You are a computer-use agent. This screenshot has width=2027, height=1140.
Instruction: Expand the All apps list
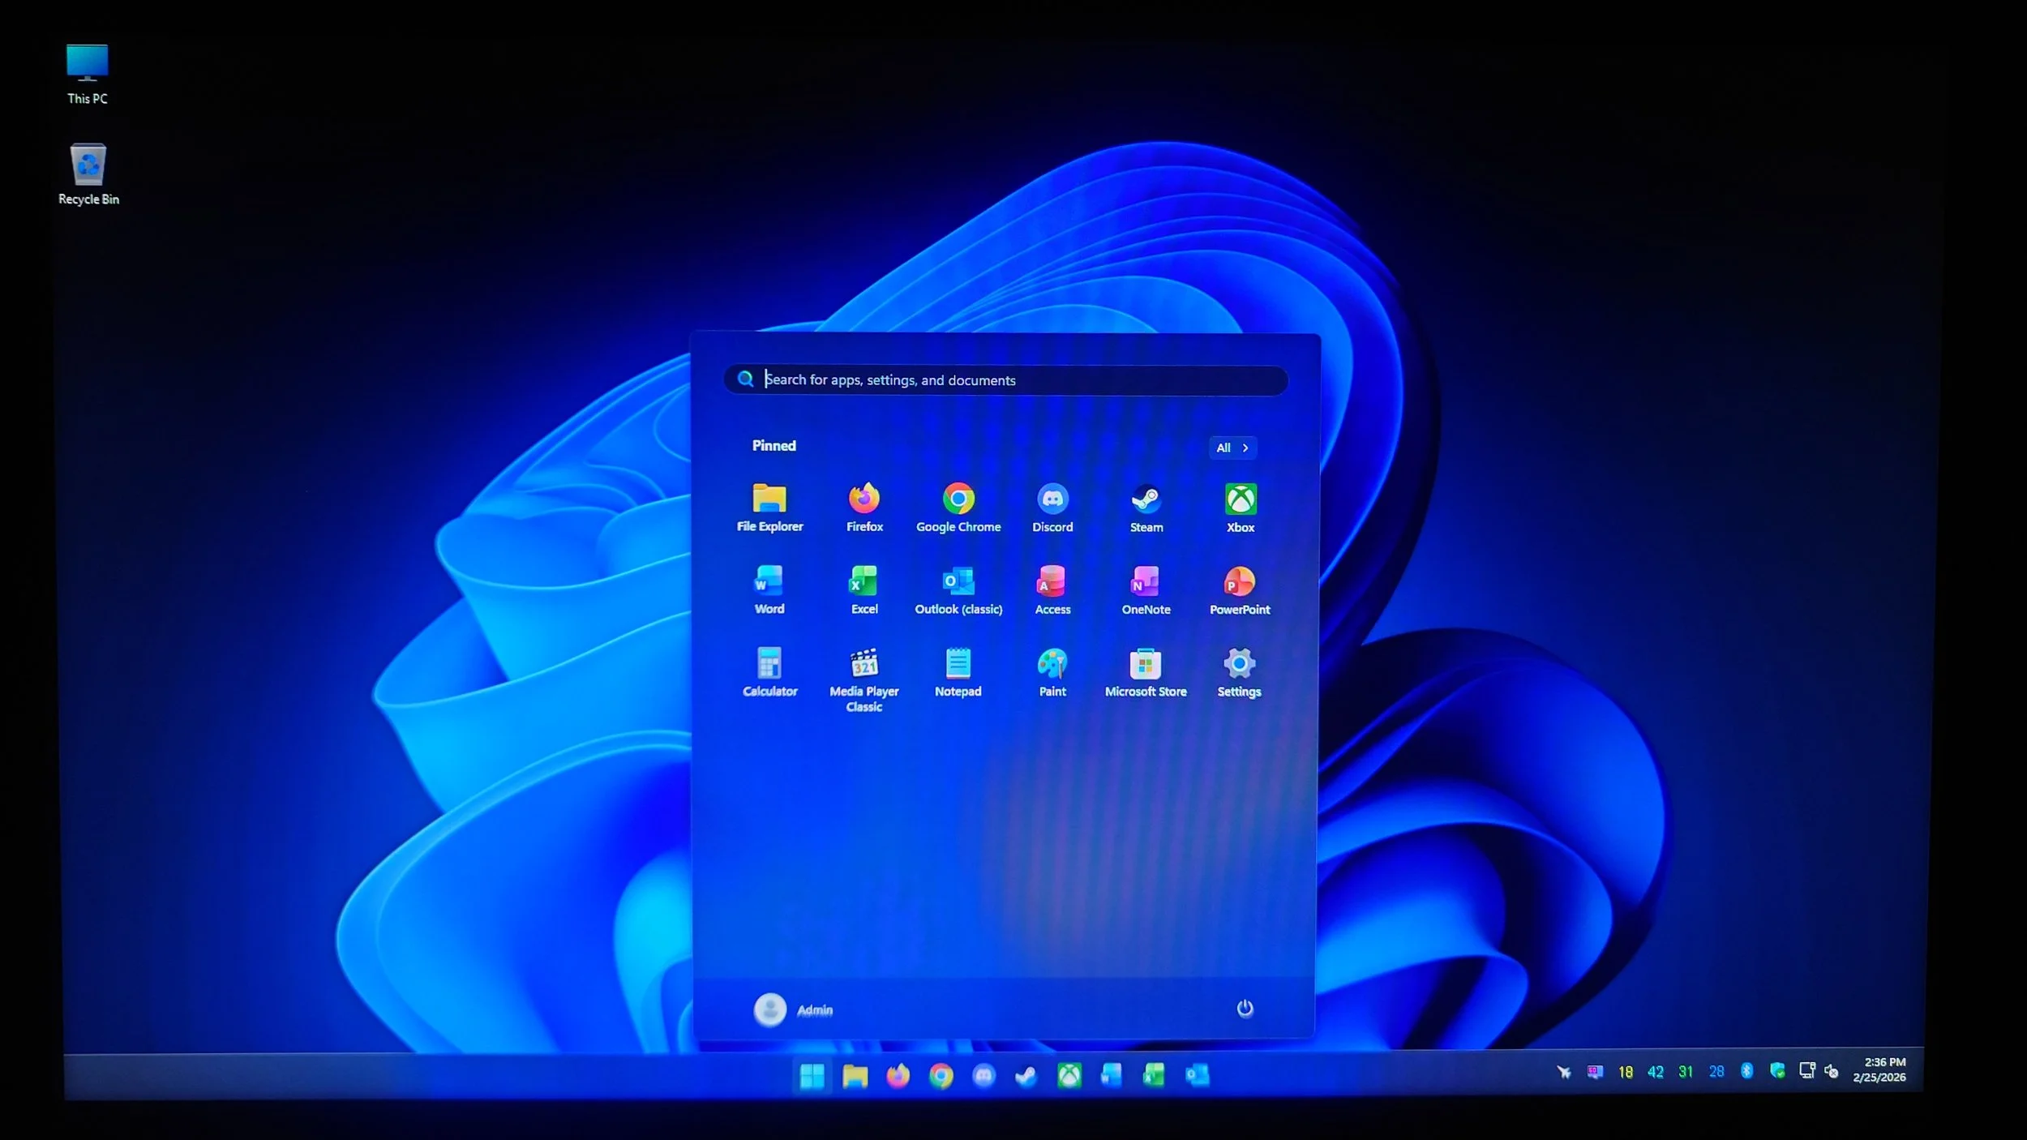(1232, 448)
